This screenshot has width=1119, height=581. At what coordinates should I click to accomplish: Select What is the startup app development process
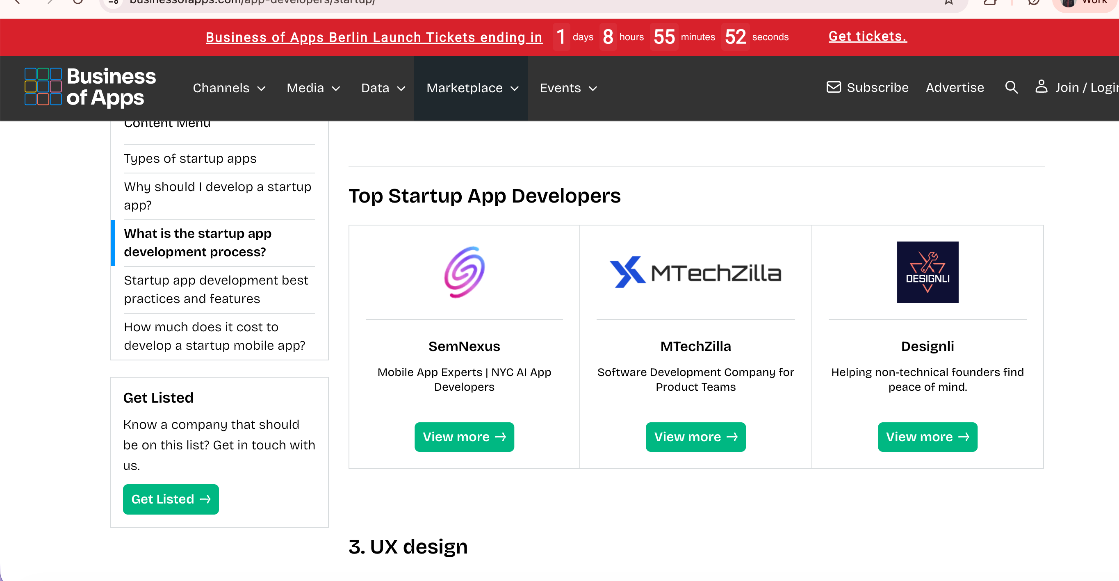pos(198,243)
